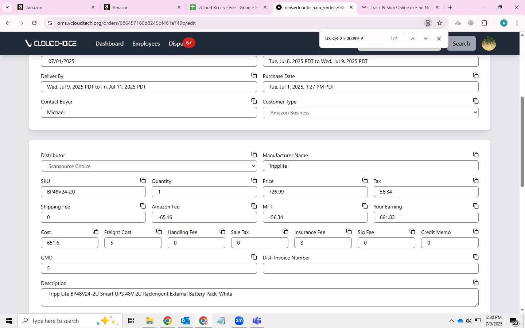Copy the Description field text
Image resolution: width=525 pixels, height=328 pixels.
[x=476, y=282]
